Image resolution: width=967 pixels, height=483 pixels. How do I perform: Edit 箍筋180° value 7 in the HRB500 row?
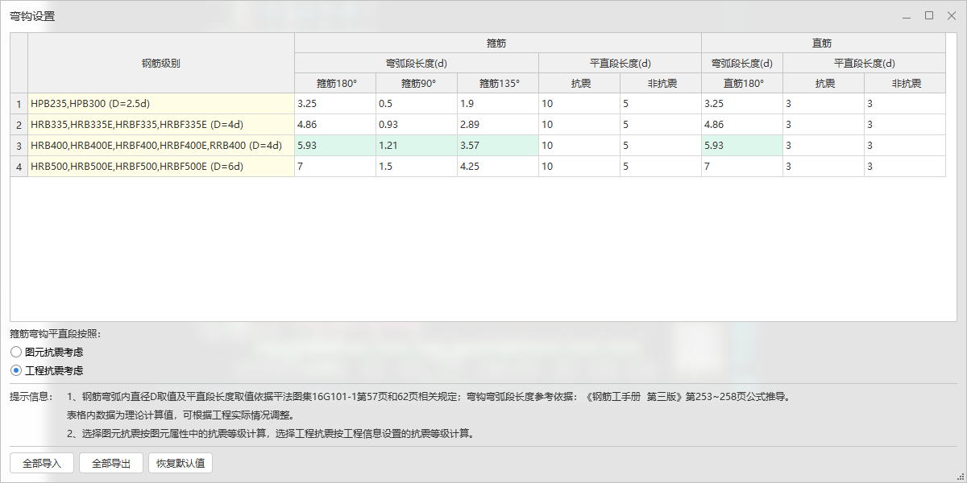click(335, 167)
